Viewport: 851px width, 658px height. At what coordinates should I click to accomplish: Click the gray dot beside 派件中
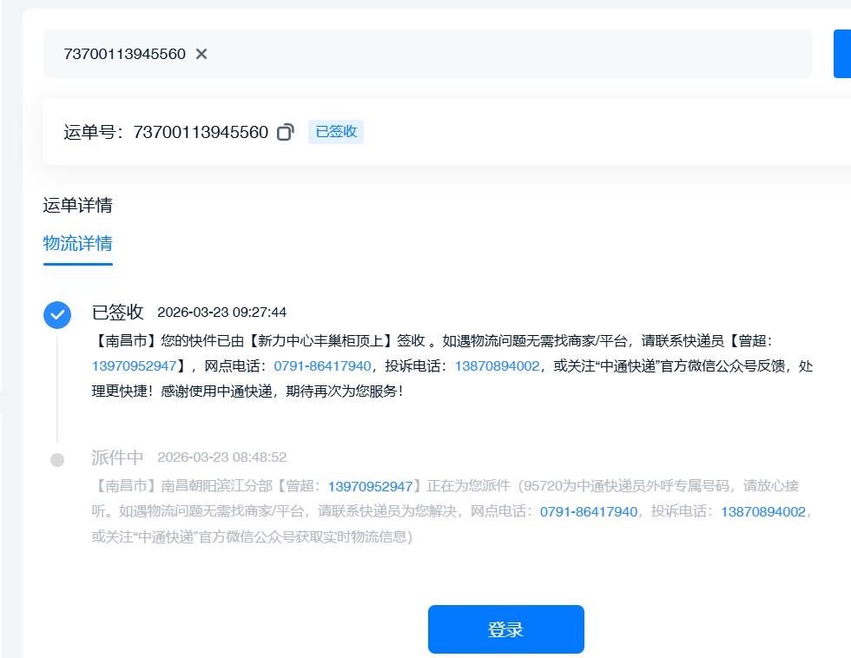point(57,459)
